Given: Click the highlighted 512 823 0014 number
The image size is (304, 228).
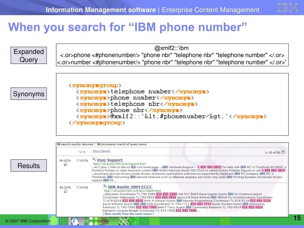Looking at the screenshot, I should (x=252, y=207).
